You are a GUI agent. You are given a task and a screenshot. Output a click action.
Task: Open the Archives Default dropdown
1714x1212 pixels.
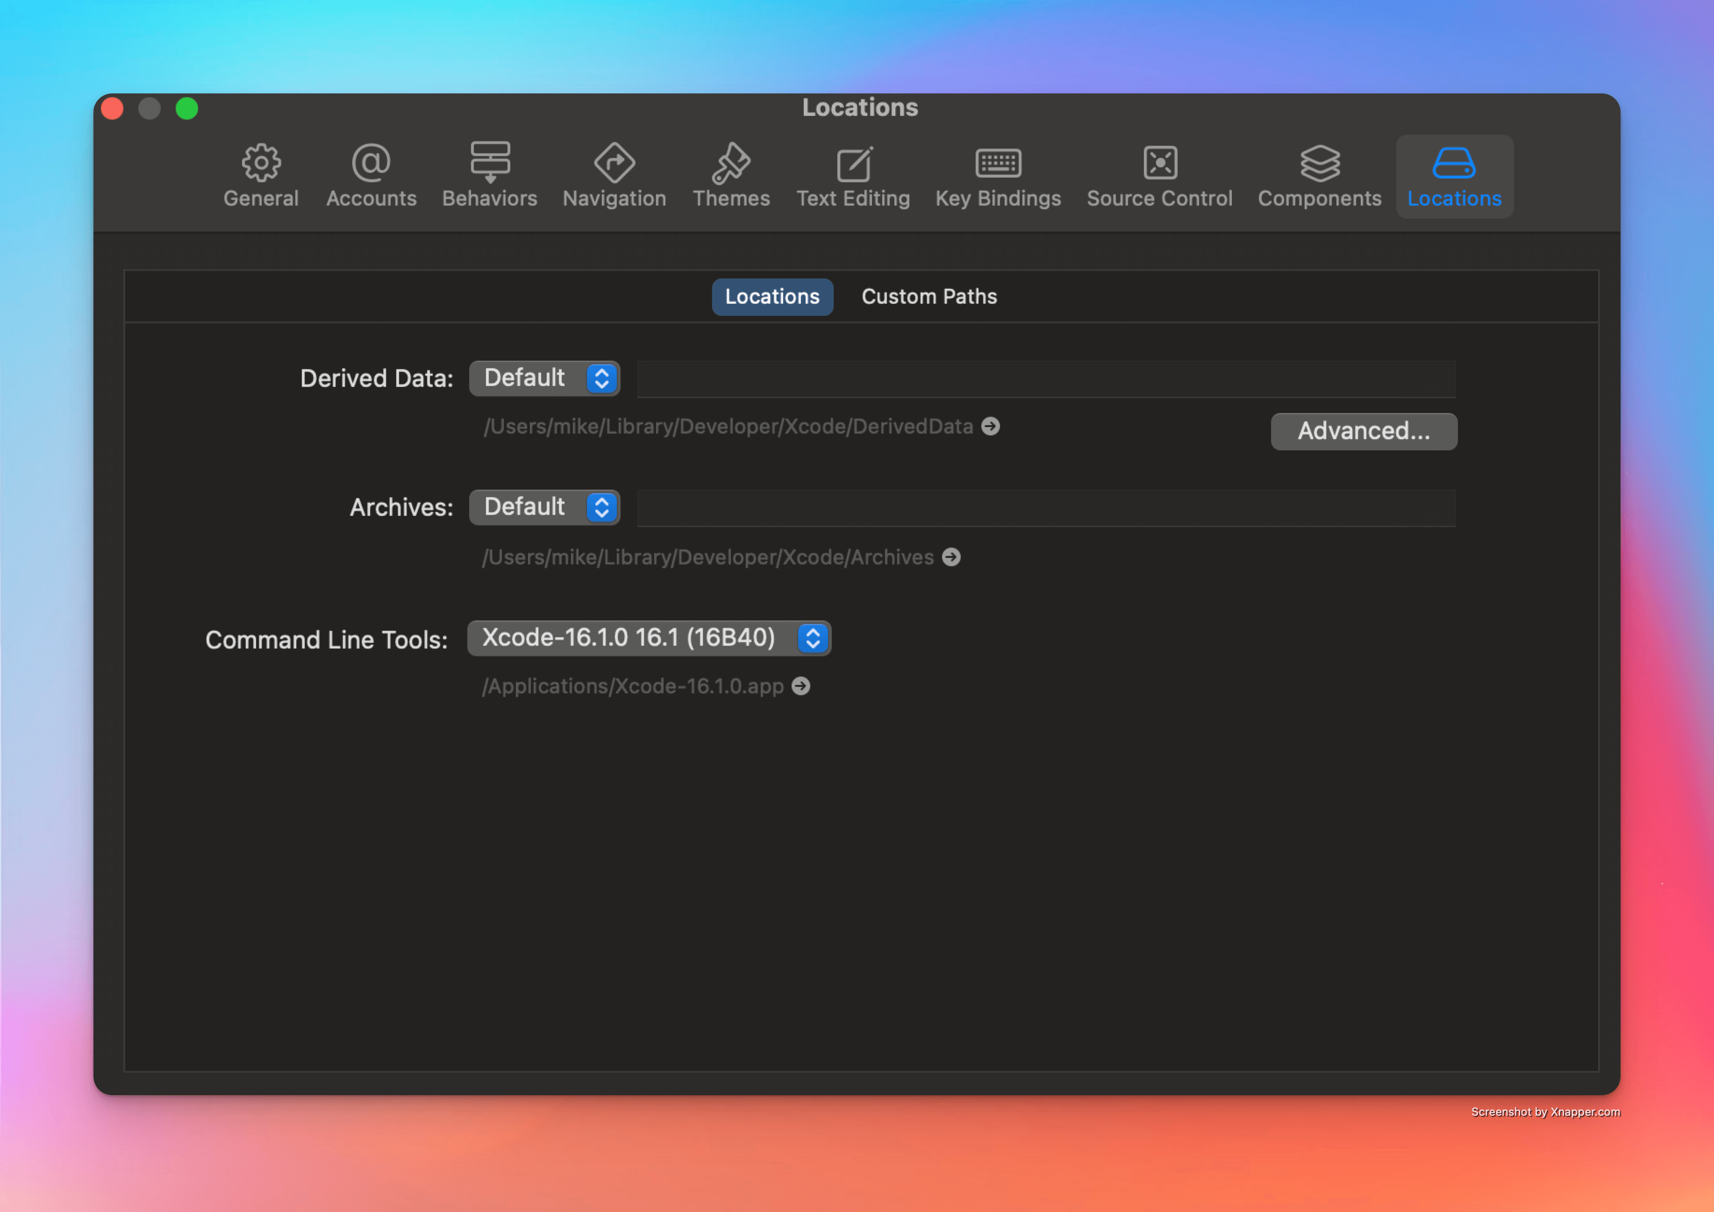(x=544, y=507)
